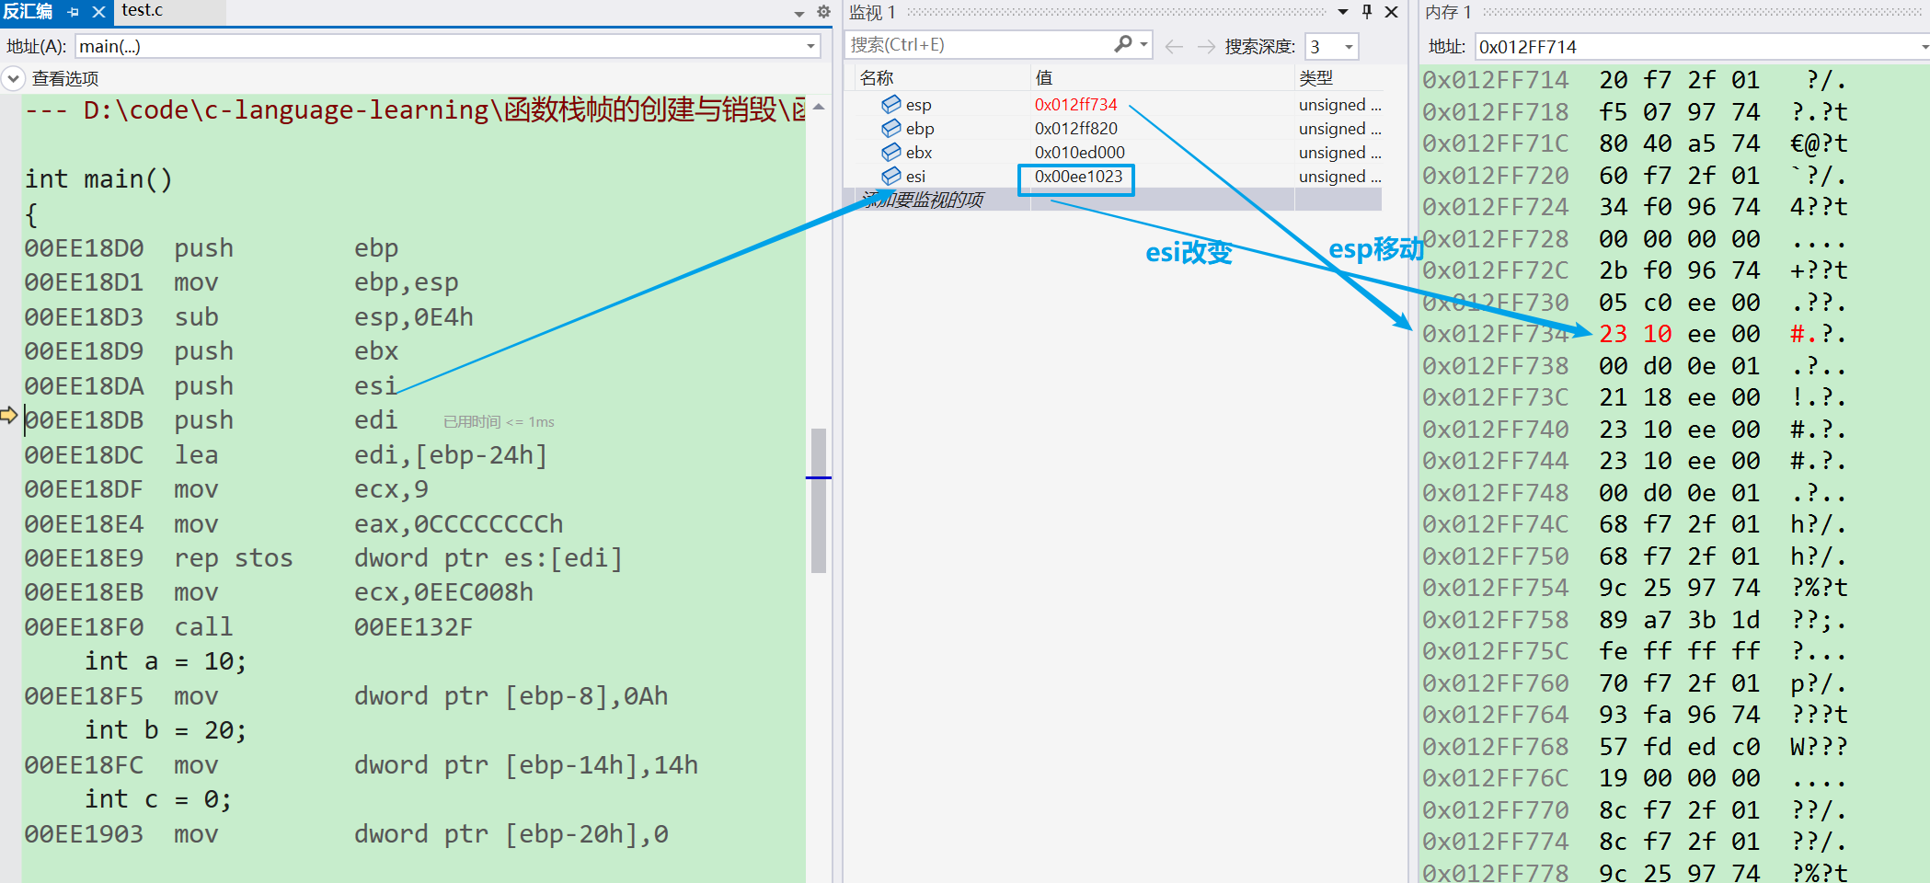The height and width of the screenshot is (883, 1930).
Task: Click the 内存 1 memory panel title
Action: [x=1449, y=12]
